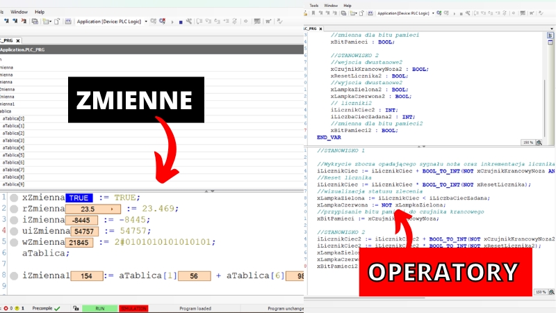The image size is (556, 313).
Task: Start the application in left window toolbar
Action: (172, 22)
